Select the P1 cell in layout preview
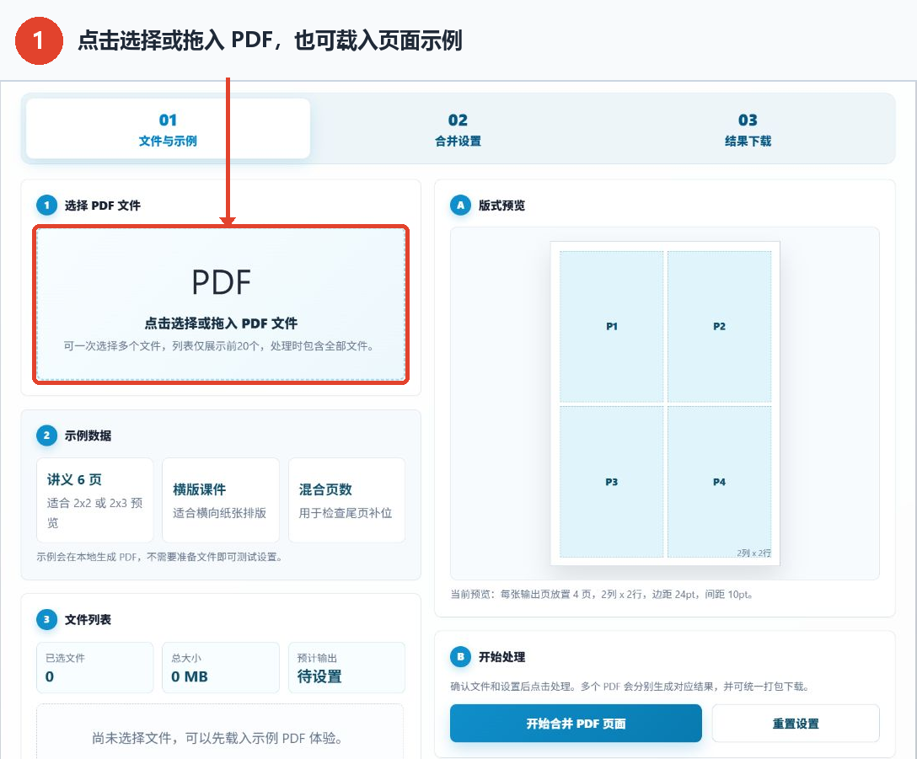The image size is (917, 759). (612, 326)
